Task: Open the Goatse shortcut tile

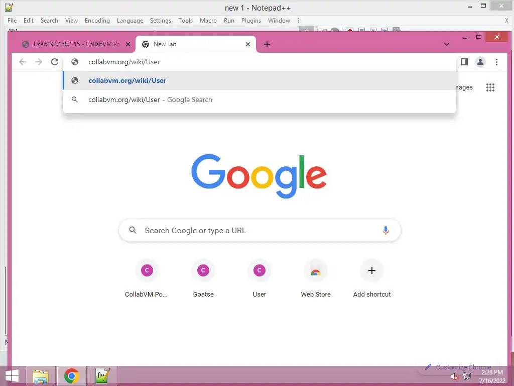Action: (203, 278)
